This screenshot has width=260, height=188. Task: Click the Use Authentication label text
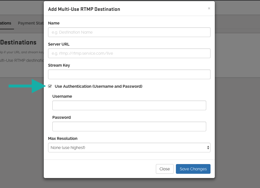(x=98, y=86)
